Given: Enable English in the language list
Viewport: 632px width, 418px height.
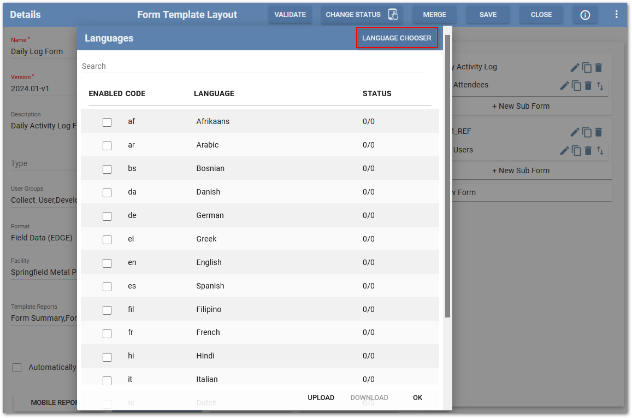Looking at the screenshot, I should coord(107,263).
